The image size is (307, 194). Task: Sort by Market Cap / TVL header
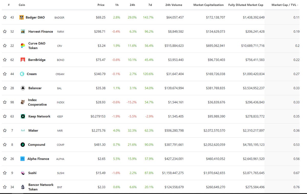pyautogui.click(x=285, y=5)
